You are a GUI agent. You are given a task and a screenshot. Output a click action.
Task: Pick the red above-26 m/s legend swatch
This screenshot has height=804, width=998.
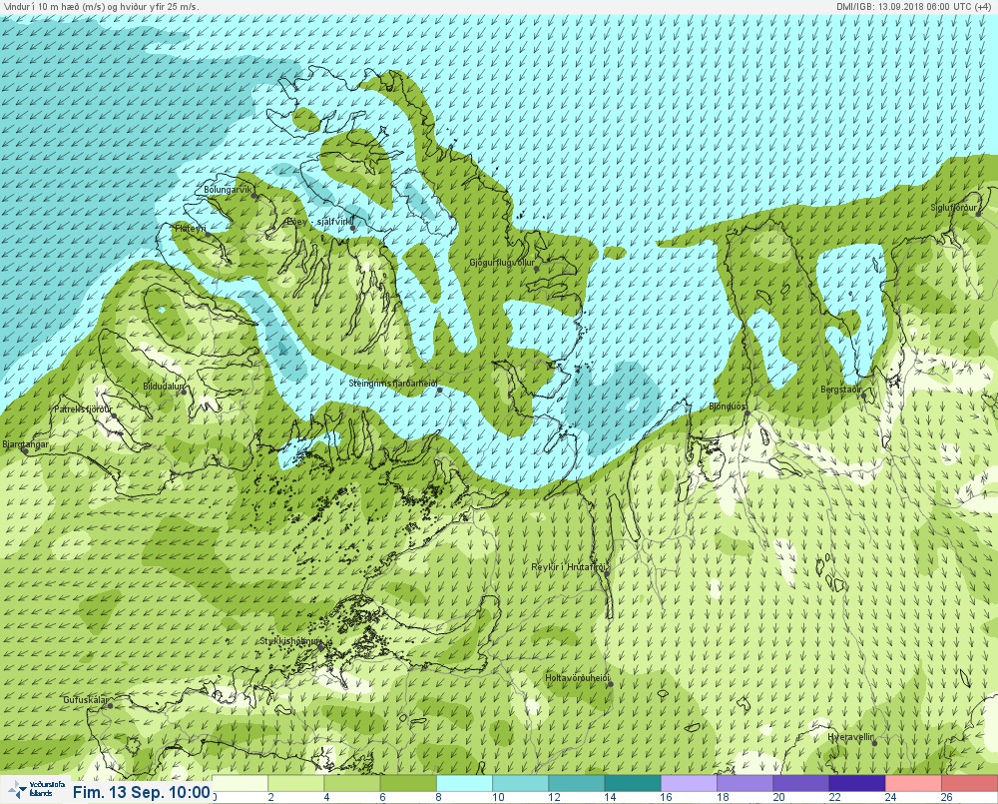click(969, 783)
